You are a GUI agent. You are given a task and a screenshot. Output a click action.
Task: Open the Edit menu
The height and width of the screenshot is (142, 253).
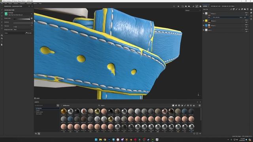click(x=6, y=4)
